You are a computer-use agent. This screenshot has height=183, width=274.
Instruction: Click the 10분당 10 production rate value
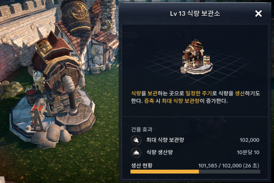click(248, 152)
